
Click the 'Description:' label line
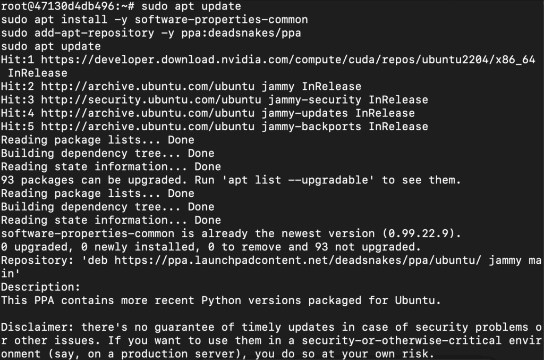tap(40, 287)
